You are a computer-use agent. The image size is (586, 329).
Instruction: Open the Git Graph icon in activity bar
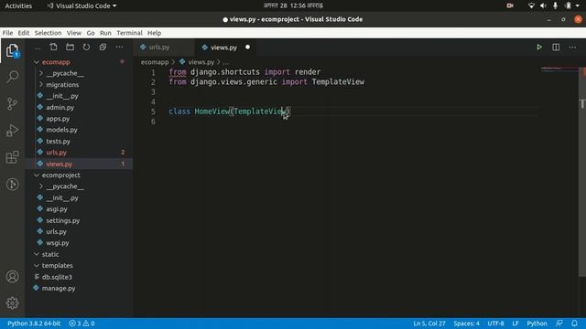pyautogui.click(x=12, y=184)
